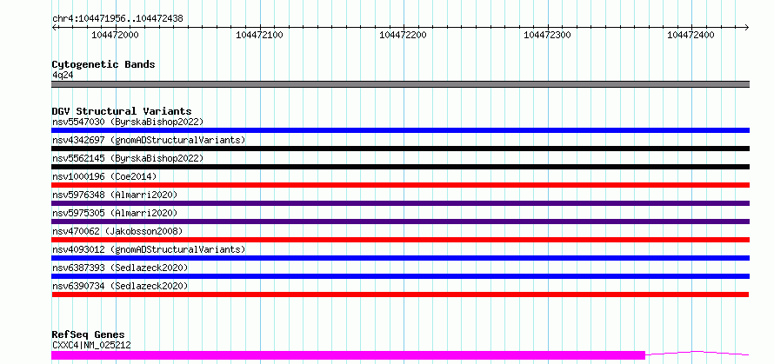Click ruler position 104472100
The width and height of the screenshot is (774, 364).
259,35
